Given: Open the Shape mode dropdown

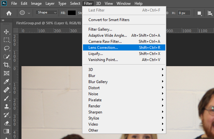Looking at the screenshot, I should click(46, 12).
